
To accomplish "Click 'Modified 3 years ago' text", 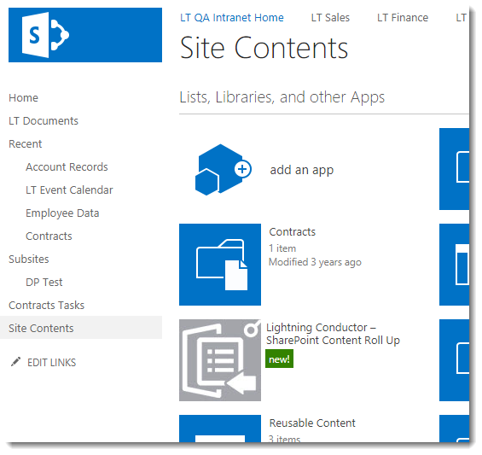I will click(x=315, y=262).
